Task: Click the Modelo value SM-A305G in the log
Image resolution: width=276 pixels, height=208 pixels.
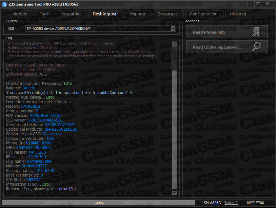Action: tap(30, 106)
